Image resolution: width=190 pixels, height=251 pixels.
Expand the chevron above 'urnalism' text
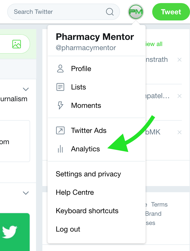click(x=26, y=89)
